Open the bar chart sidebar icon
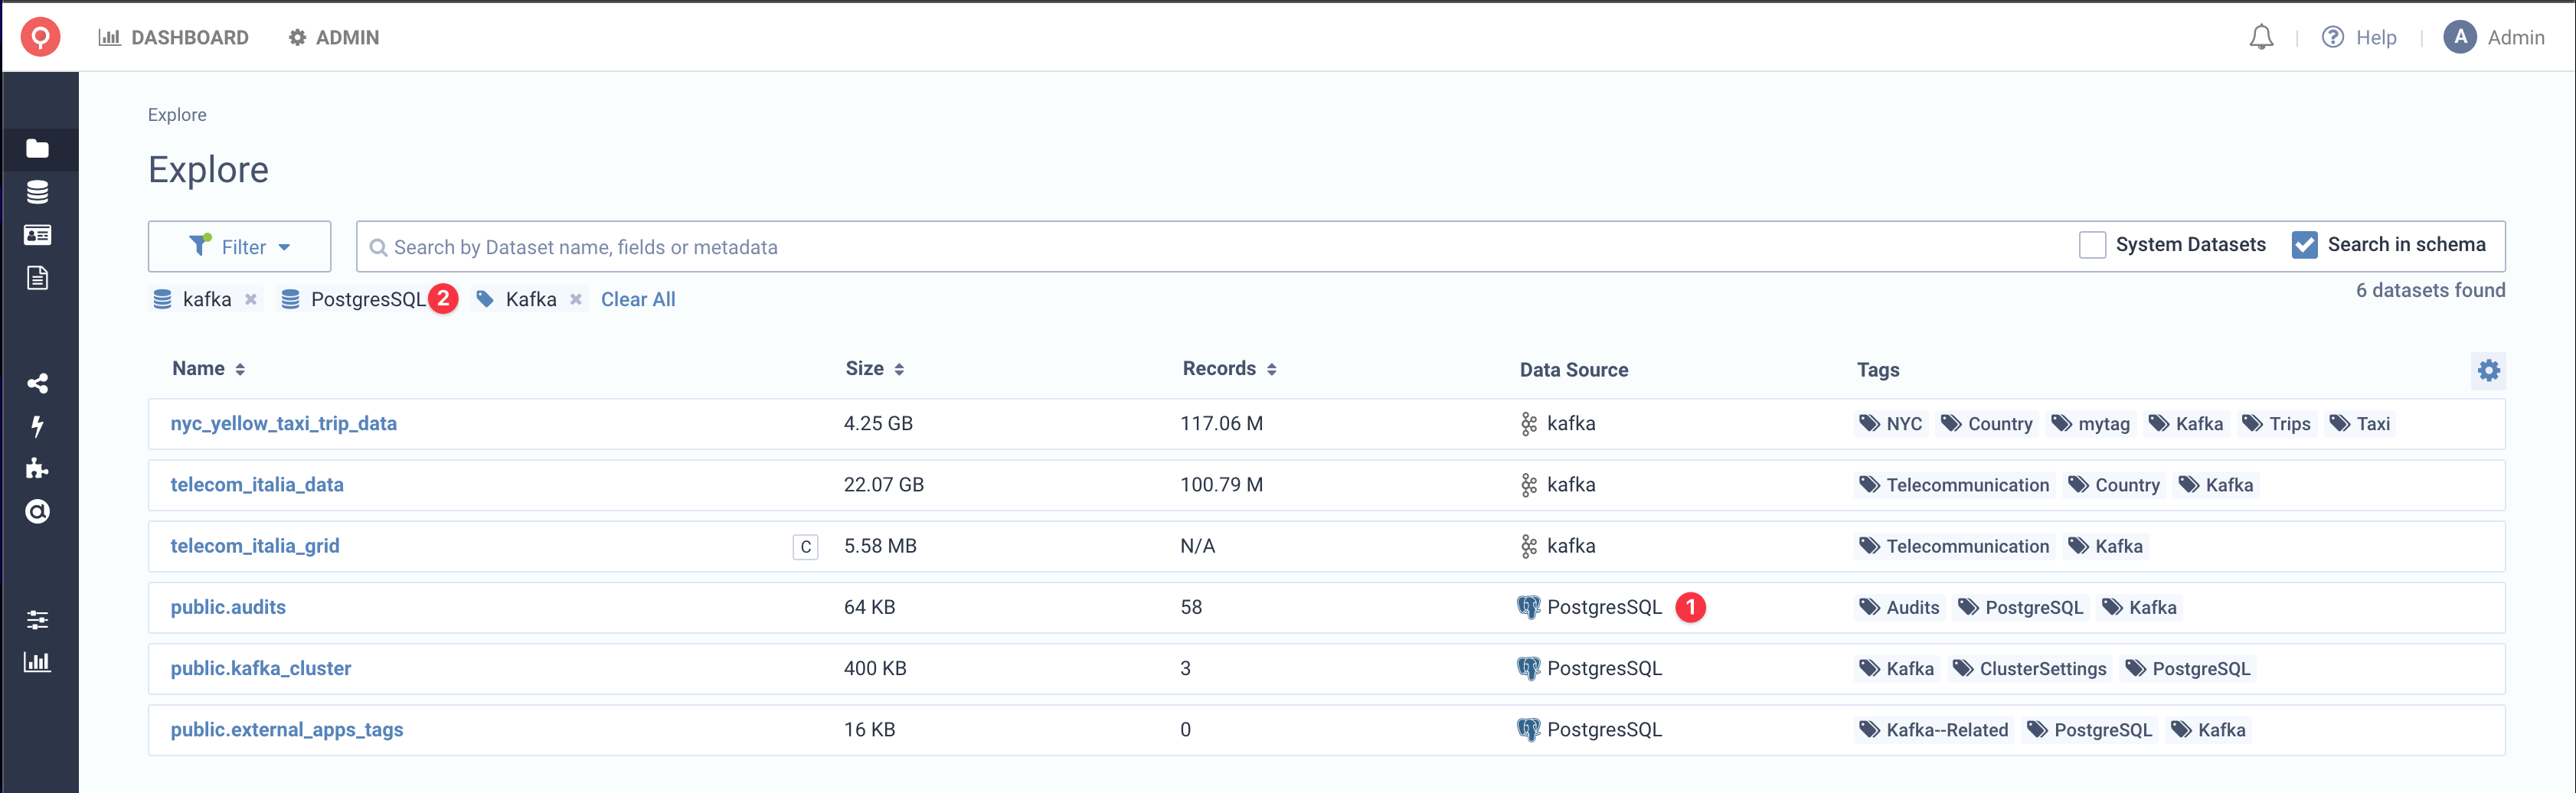This screenshot has width=2576, height=793. coord(38,662)
